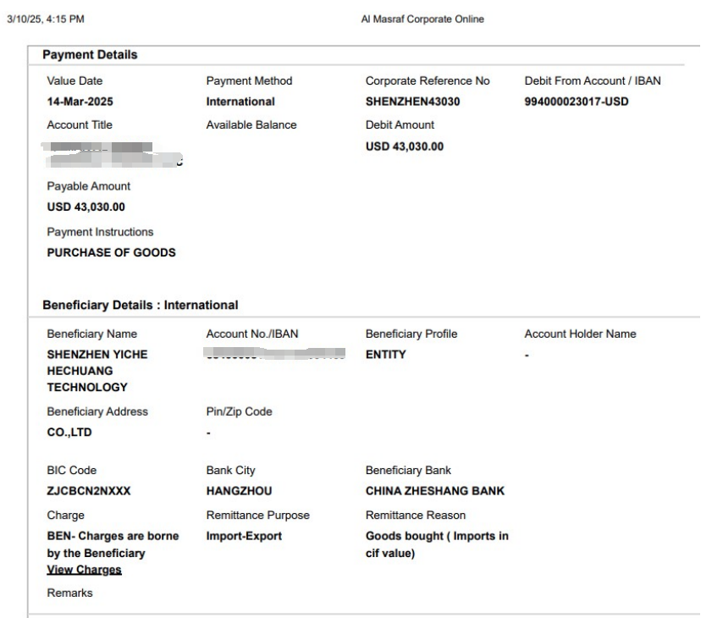Click the Beneficiary Details : International heading
This screenshot has height=618, width=701.
(x=140, y=305)
